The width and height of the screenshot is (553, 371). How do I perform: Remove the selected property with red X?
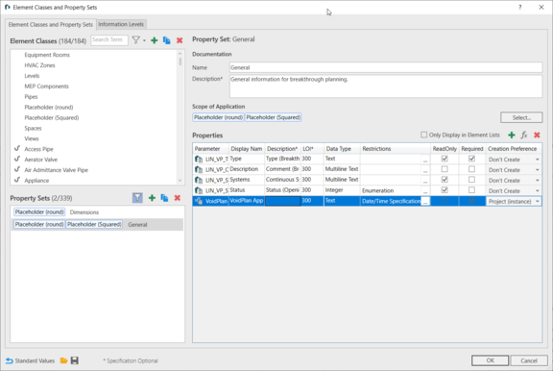[x=537, y=135]
